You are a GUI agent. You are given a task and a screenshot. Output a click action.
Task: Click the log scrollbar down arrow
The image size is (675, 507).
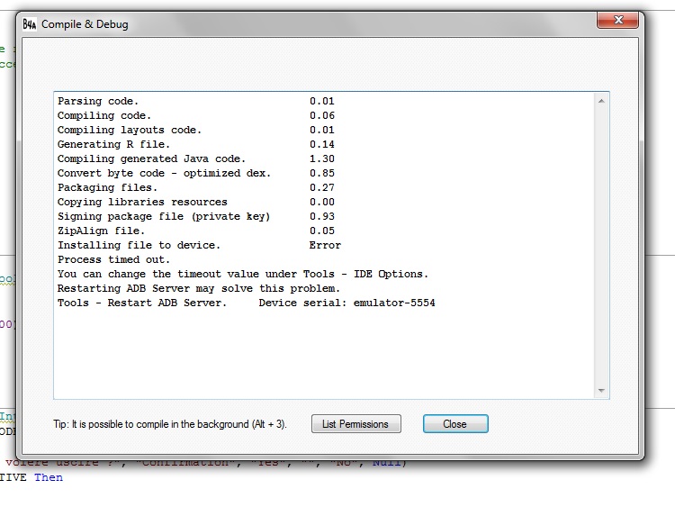601,391
